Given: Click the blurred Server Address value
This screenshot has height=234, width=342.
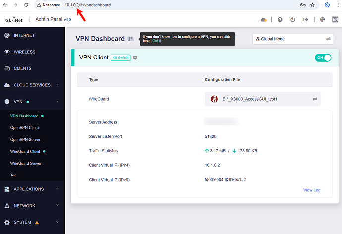Looking at the screenshot, I should click(222, 122).
